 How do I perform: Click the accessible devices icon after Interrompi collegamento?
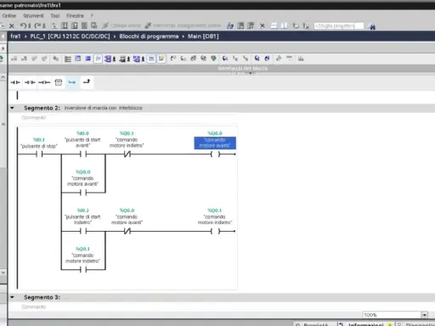point(230,25)
